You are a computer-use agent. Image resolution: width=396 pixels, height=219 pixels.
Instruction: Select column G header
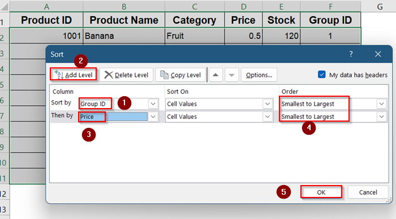click(x=380, y=7)
